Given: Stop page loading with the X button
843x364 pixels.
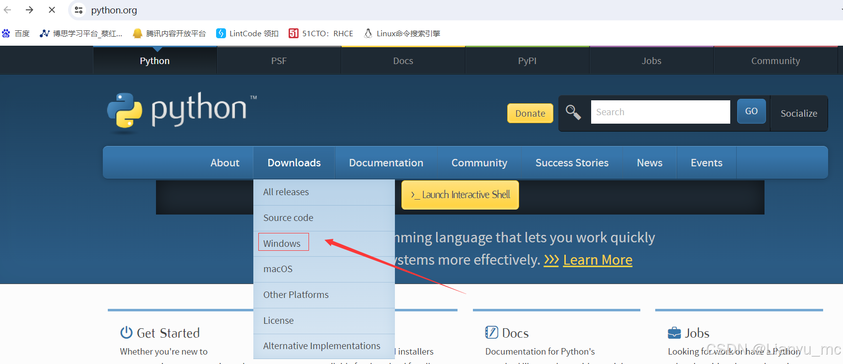Looking at the screenshot, I should click(52, 10).
